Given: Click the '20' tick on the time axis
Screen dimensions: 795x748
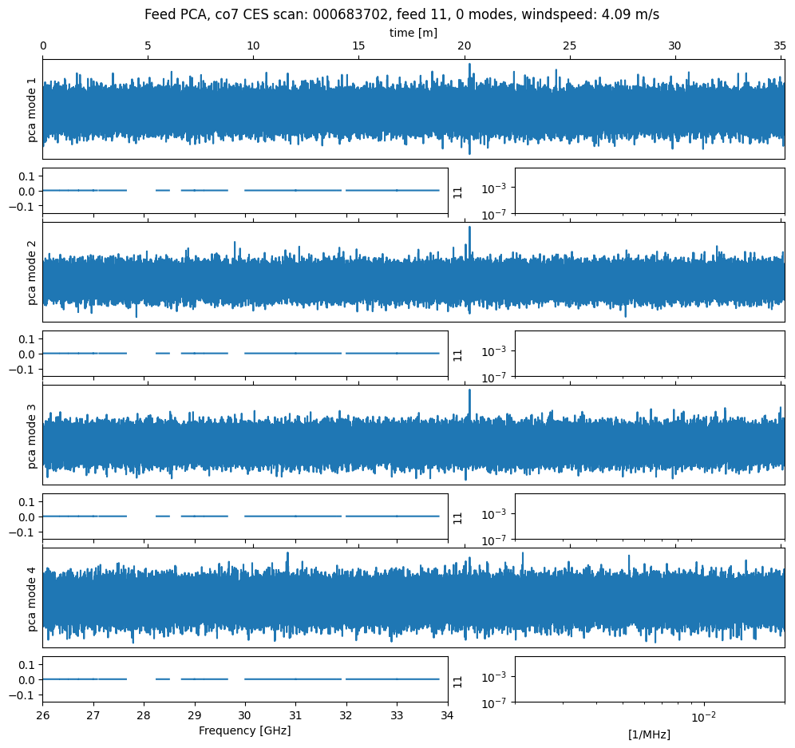Looking at the screenshot, I should (x=464, y=46).
